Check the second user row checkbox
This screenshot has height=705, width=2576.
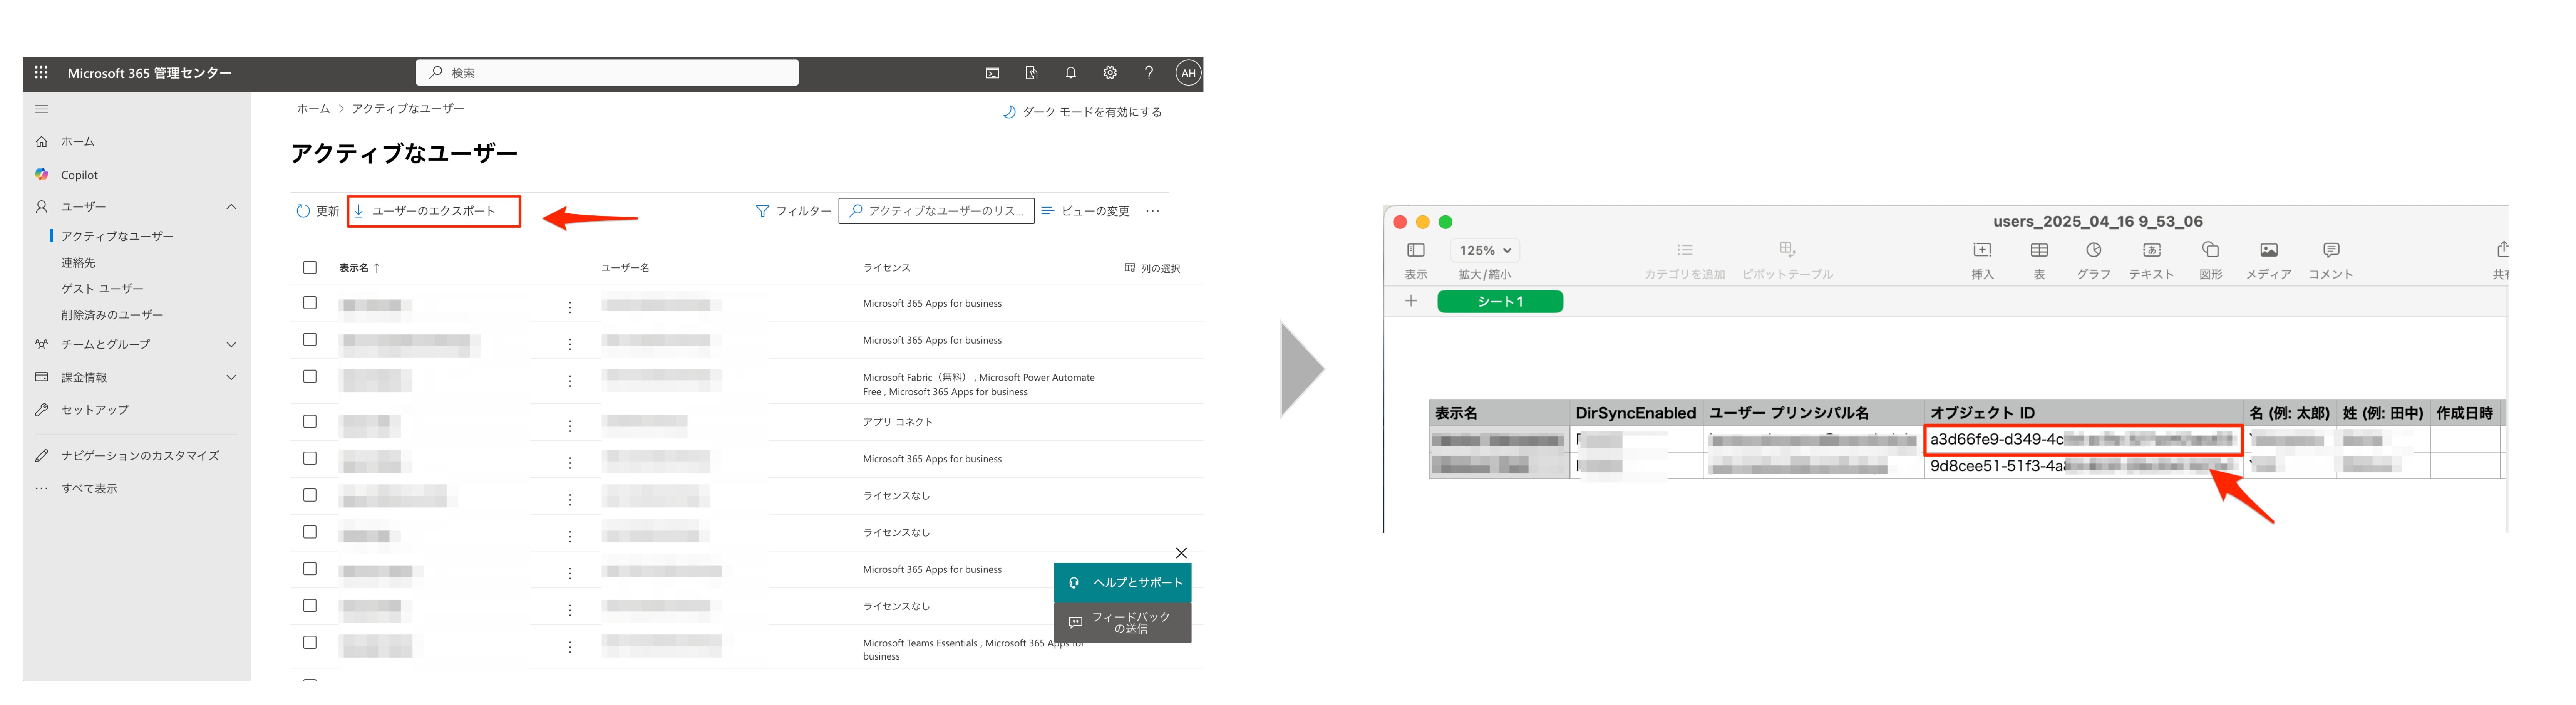pos(310,340)
